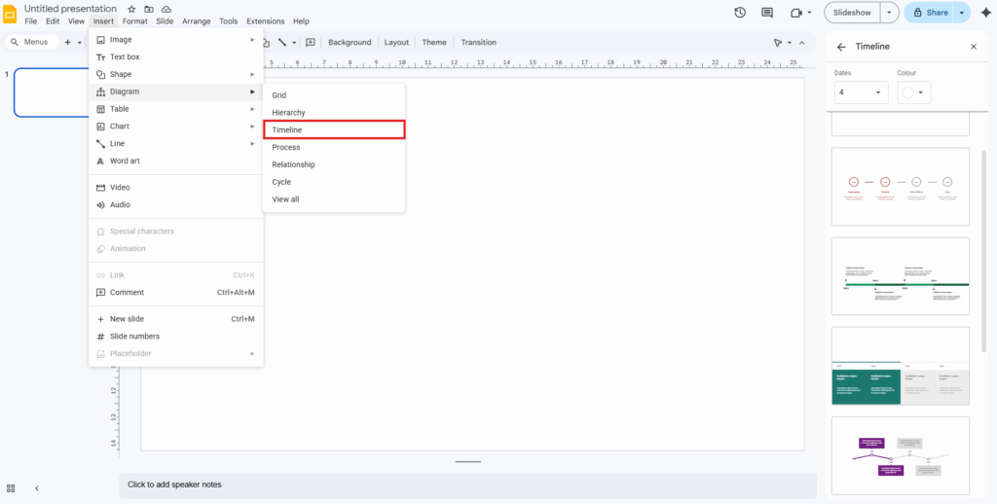The image size is (997, 504).
Task: Close the Timeline side panel
Action: (973, 47)
